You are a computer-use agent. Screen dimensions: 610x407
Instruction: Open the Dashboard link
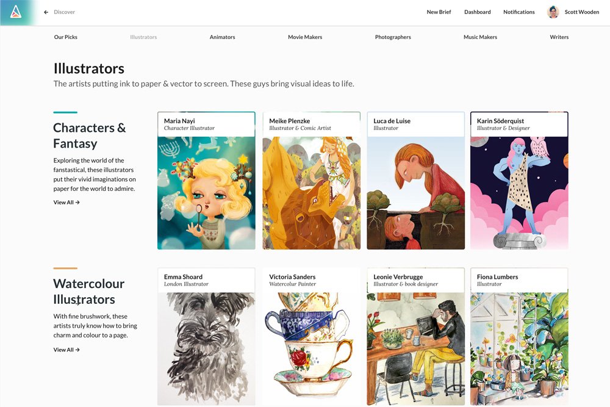click(478, 12)
